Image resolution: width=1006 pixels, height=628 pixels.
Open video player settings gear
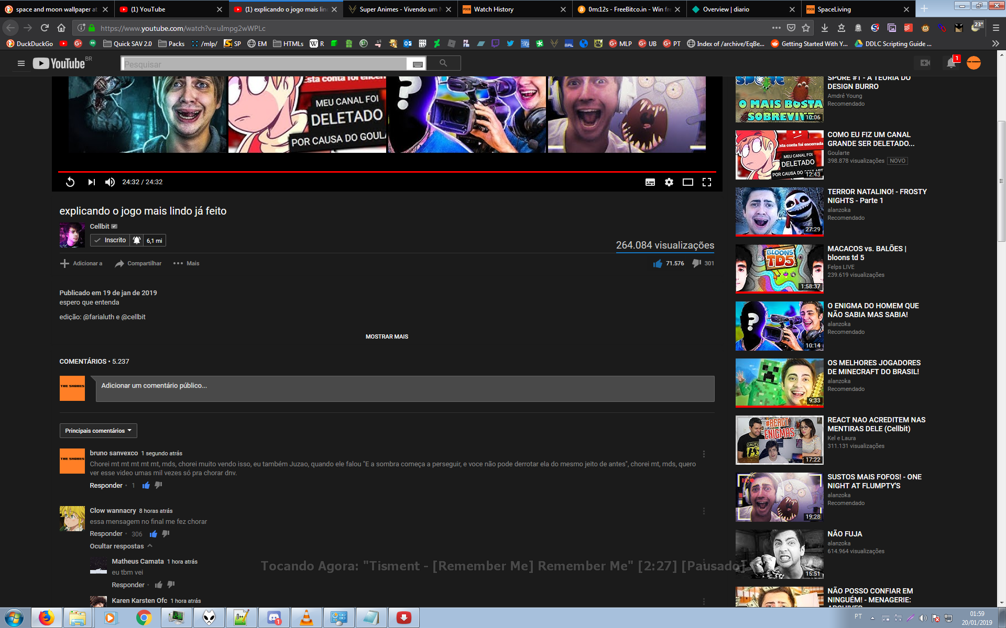pos(669,182)
